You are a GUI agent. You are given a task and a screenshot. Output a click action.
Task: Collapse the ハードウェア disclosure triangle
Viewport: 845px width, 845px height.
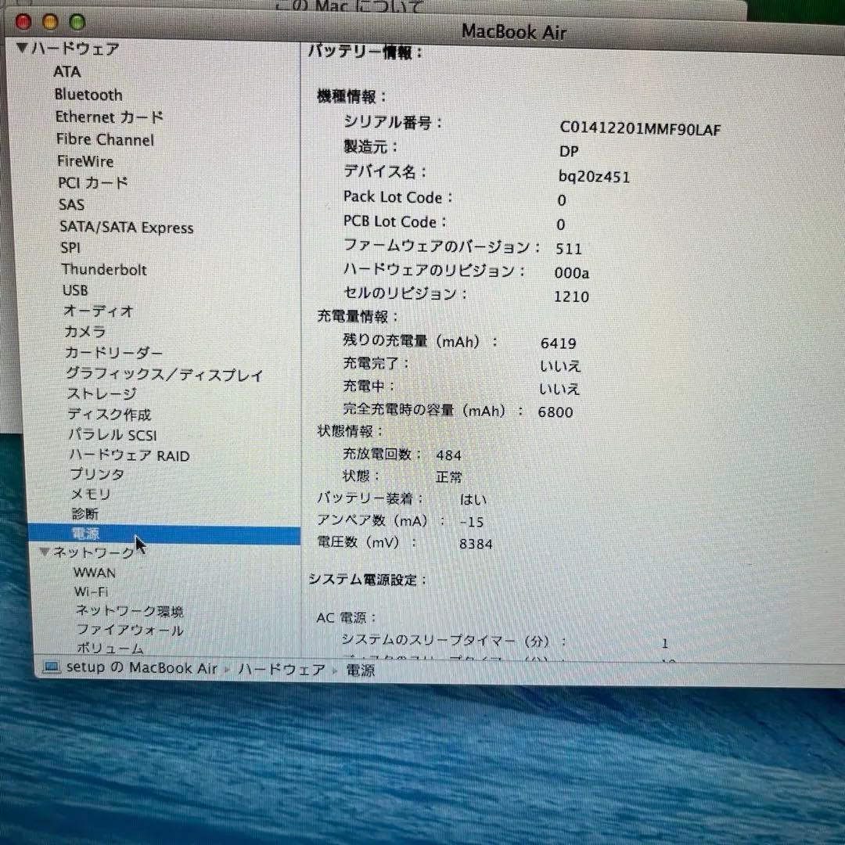pyautogui.click(x=23, y=49)
